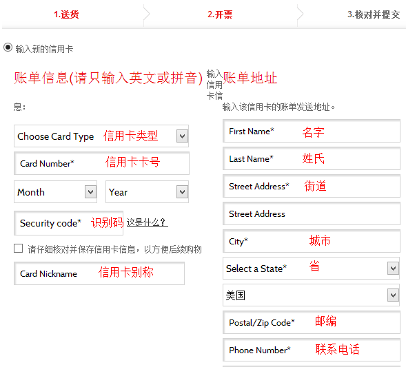Go to step 1.送货 tab
Image resolution: width=406 pixels, height=367 pixels.
click(x=66, y=14)
